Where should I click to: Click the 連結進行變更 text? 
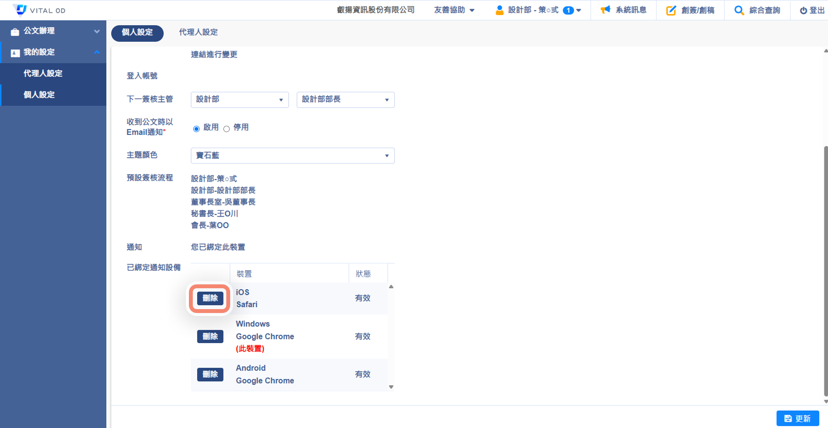tap(214, 54)
